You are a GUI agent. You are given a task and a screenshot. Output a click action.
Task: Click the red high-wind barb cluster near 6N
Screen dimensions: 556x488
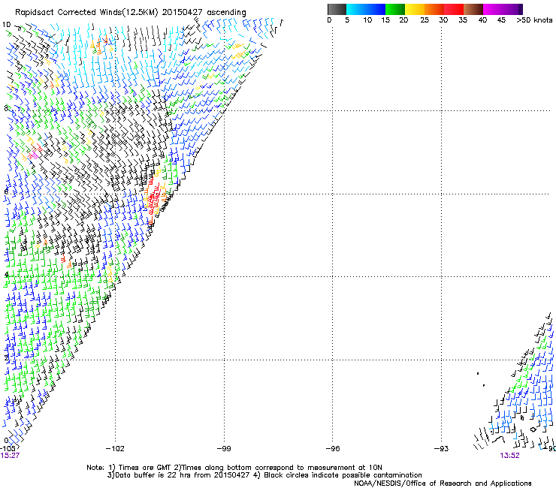(154, 200)
